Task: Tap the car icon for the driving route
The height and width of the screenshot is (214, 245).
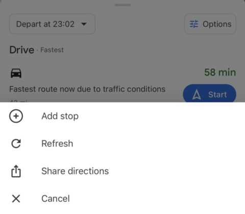Action: coord(16,73)
